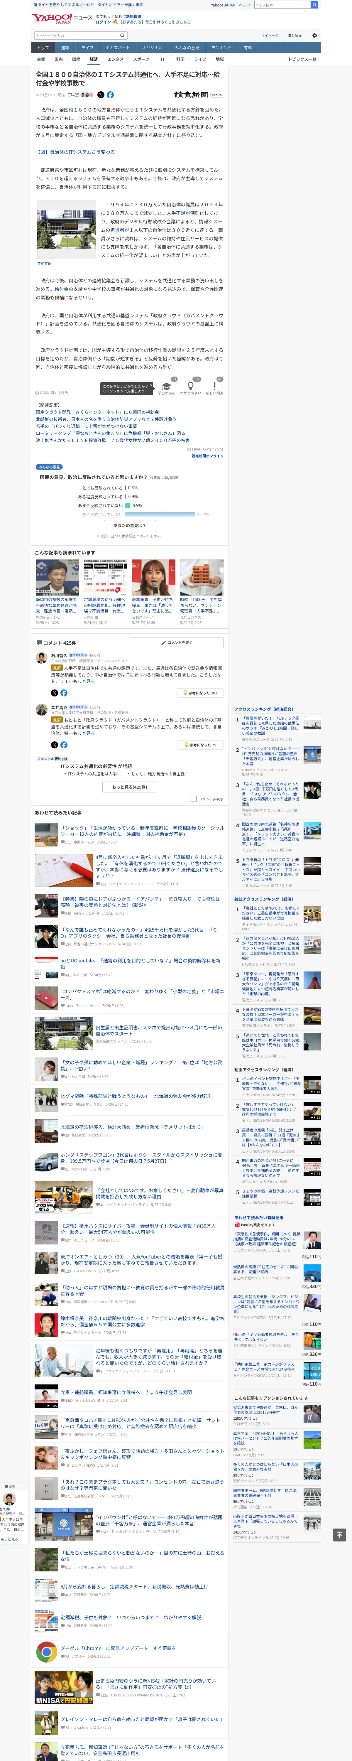352x1761 pixels.
Task: Click the コメントを書く button
Action: click(176, 642)
